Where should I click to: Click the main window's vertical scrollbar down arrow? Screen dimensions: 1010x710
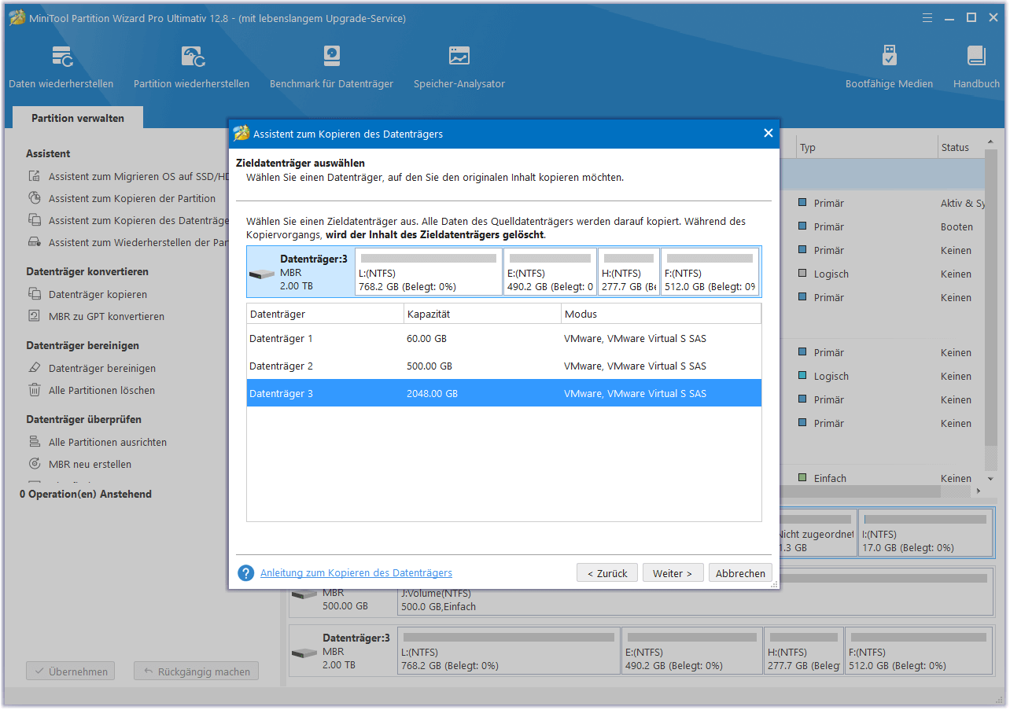pos(991,478)
